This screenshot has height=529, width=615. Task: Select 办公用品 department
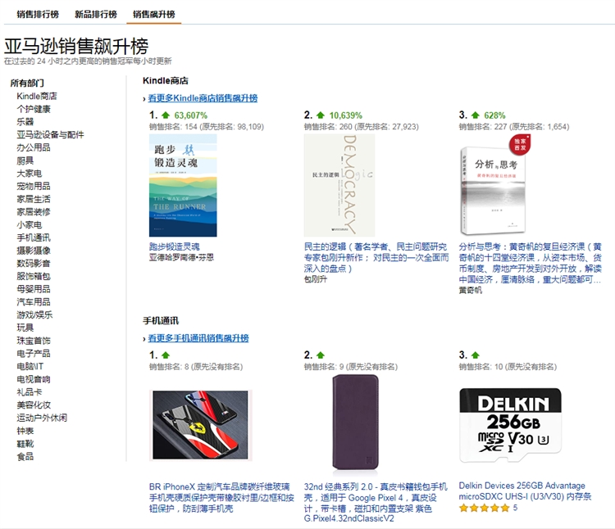pos(34,147)
